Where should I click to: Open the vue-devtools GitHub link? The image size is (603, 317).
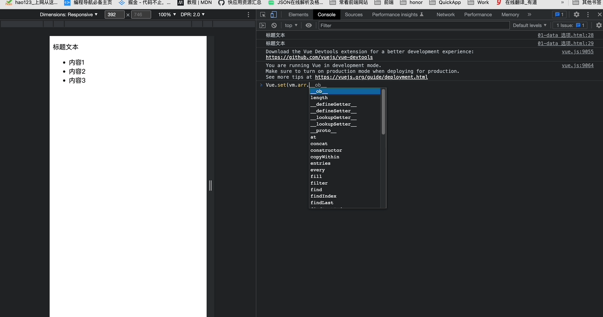(x=319, y=57)
